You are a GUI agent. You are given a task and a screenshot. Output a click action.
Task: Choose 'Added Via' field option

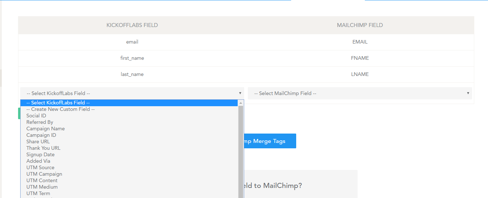click(x=129, y=161)
